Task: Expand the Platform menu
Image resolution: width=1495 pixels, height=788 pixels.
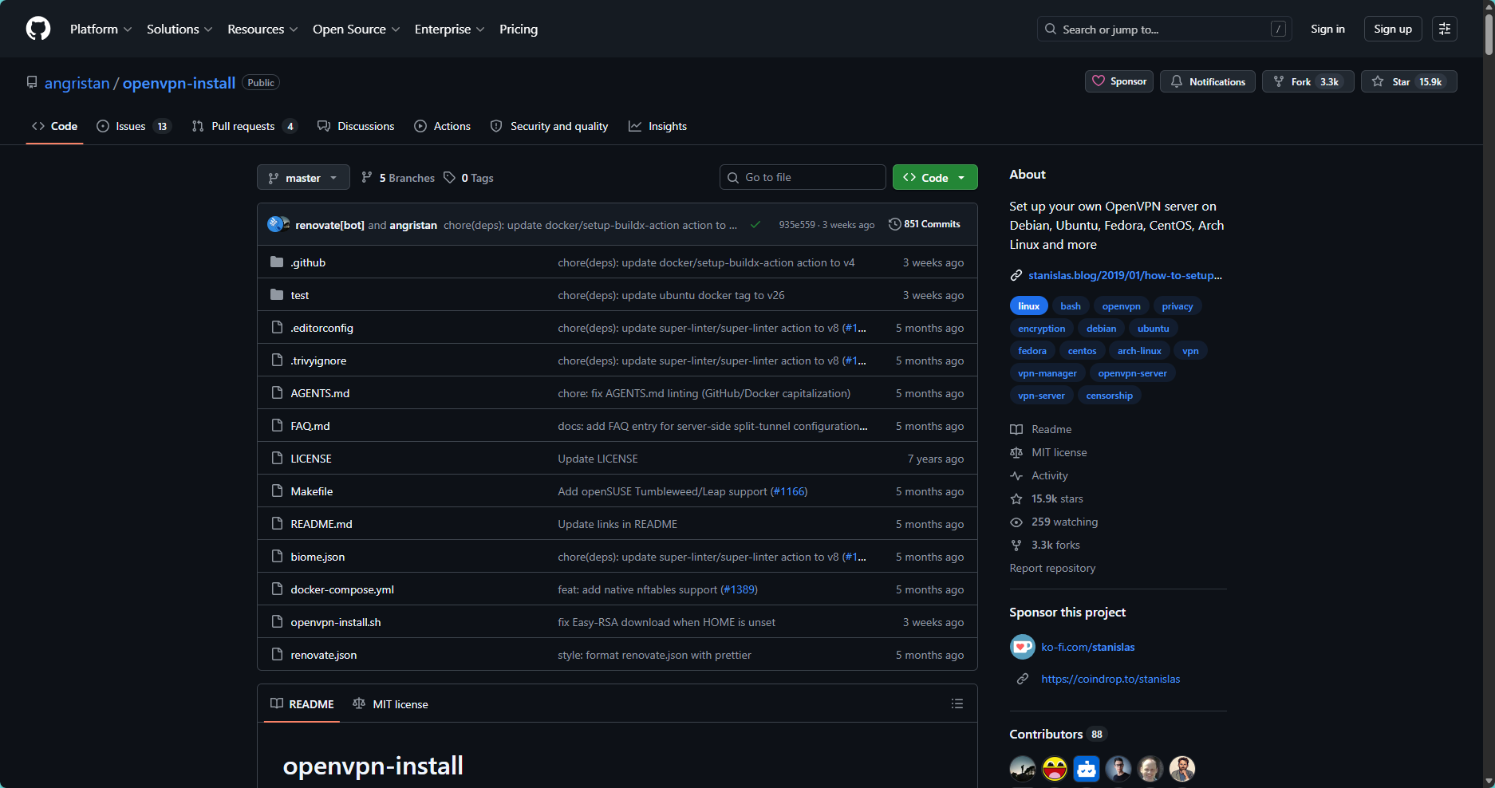Action: (x=101, y=29)
